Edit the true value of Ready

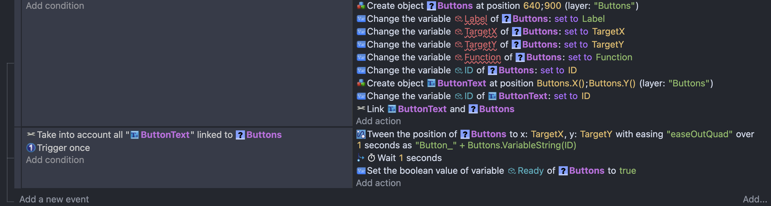pyautogui.click(x=627, y=171)
